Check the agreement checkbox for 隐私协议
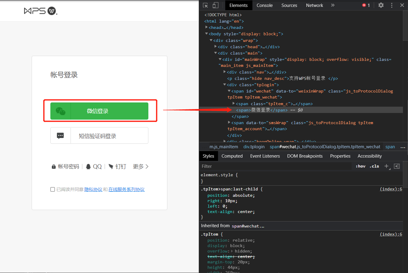 point(52,189)
